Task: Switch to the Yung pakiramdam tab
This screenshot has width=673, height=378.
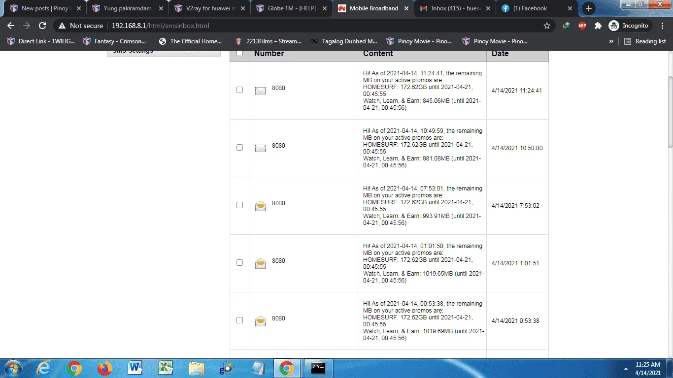Action: pyautogui.click(x=127, y=8)
